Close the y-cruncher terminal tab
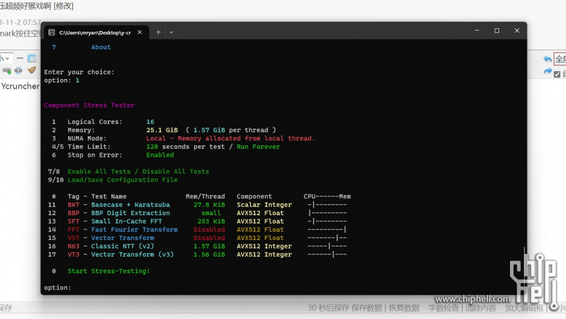This screenshot has height=319, width=566. (140, 32)
